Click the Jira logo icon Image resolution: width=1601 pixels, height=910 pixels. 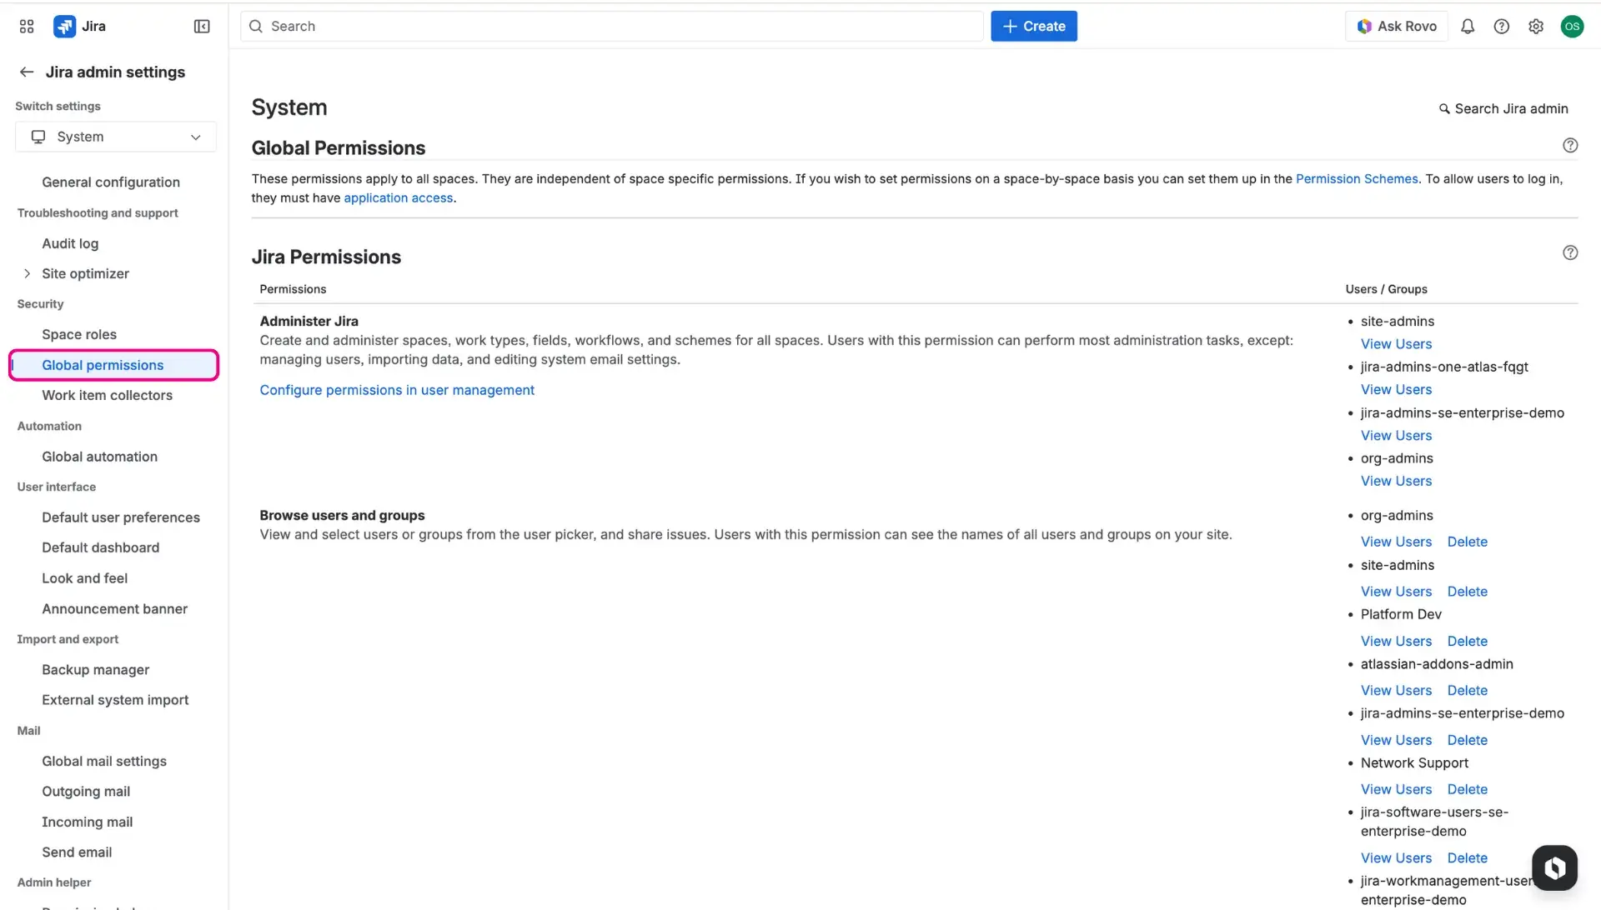click(65, 26)
